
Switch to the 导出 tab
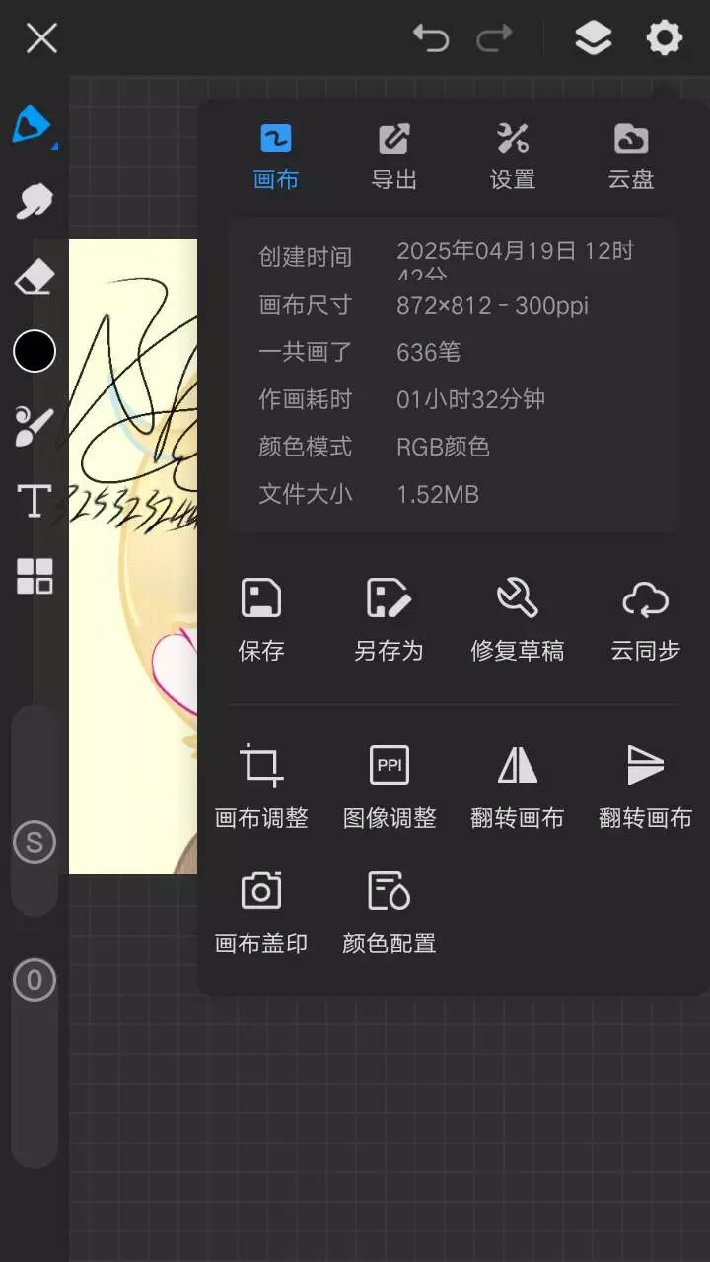[x=394, y=157]
